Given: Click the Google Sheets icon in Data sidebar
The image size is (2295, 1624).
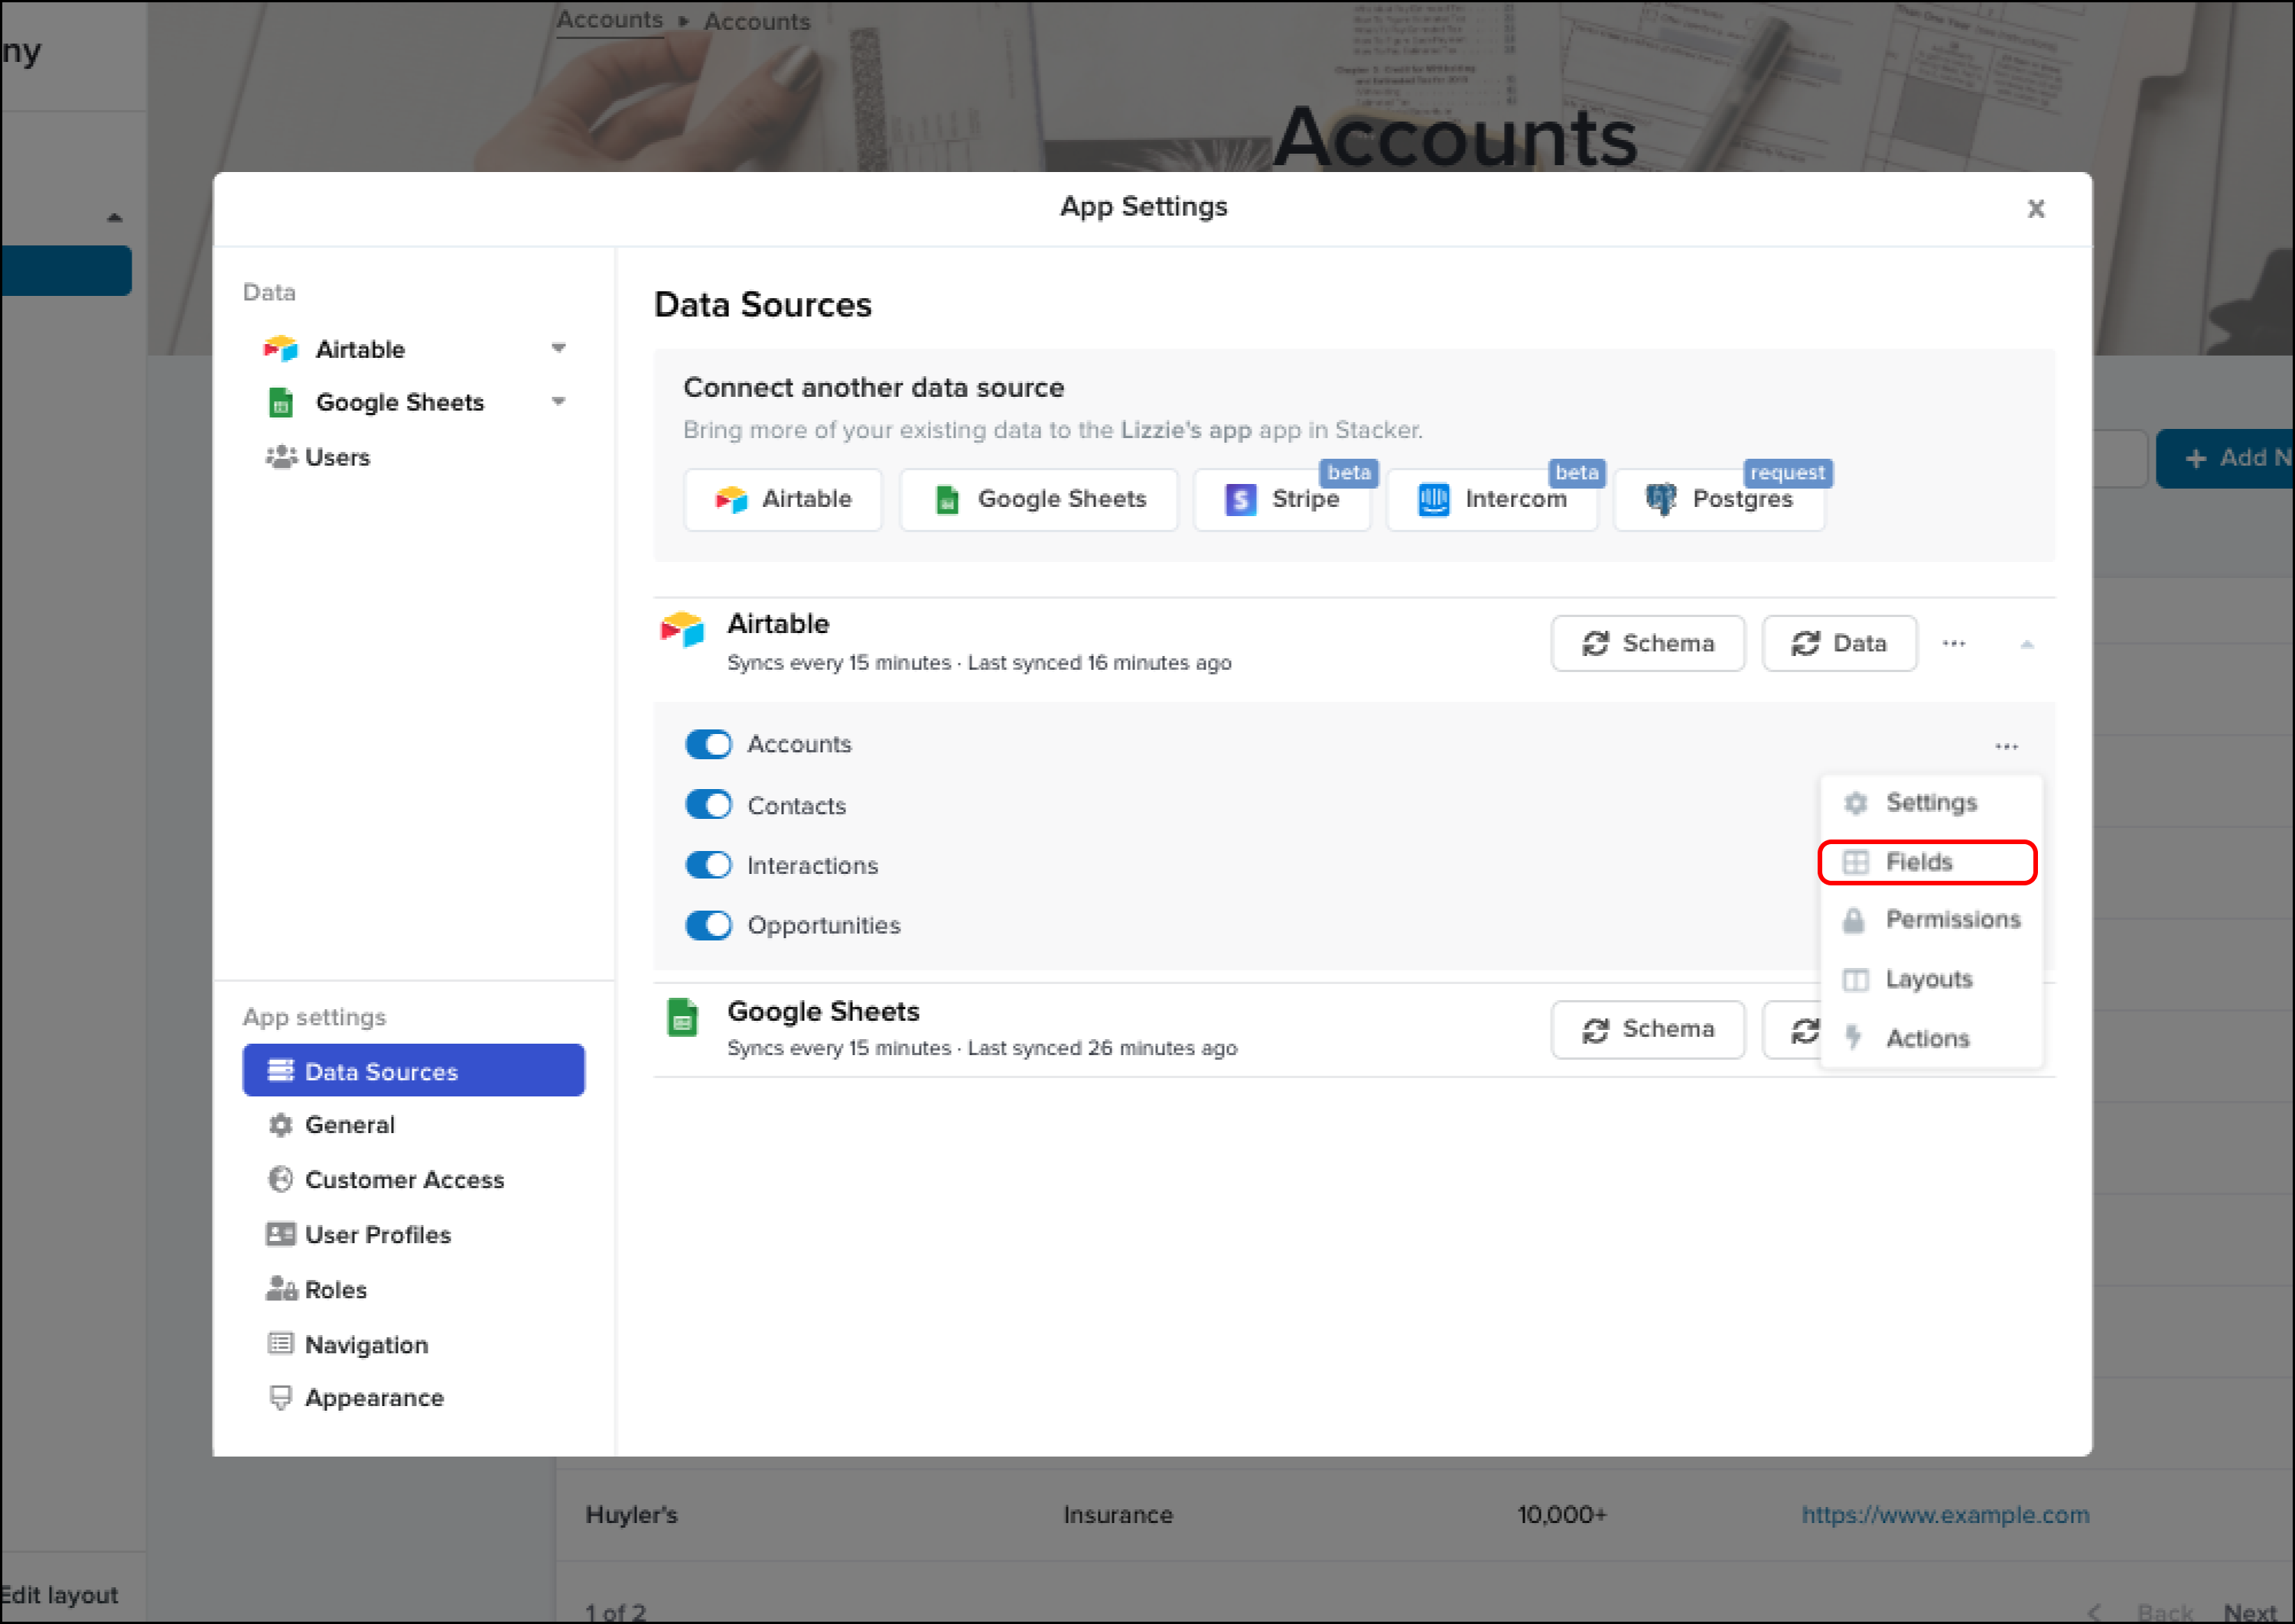Looking at the screenshot, I should [x=281, y=402].
